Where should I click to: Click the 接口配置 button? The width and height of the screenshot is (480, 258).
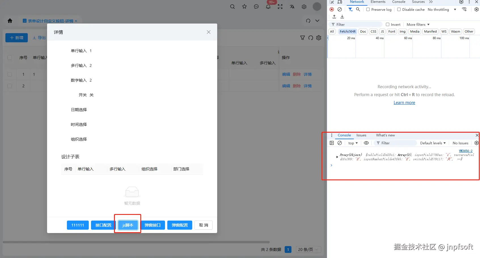103,225
